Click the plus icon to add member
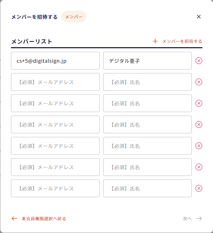The width and height of the screenshot is (213, 233). 155,41
